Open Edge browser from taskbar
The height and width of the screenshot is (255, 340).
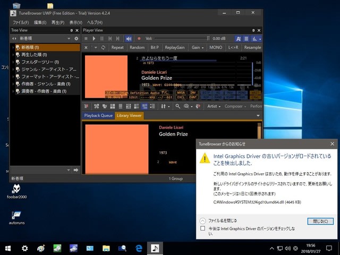(x=139, y=248)
